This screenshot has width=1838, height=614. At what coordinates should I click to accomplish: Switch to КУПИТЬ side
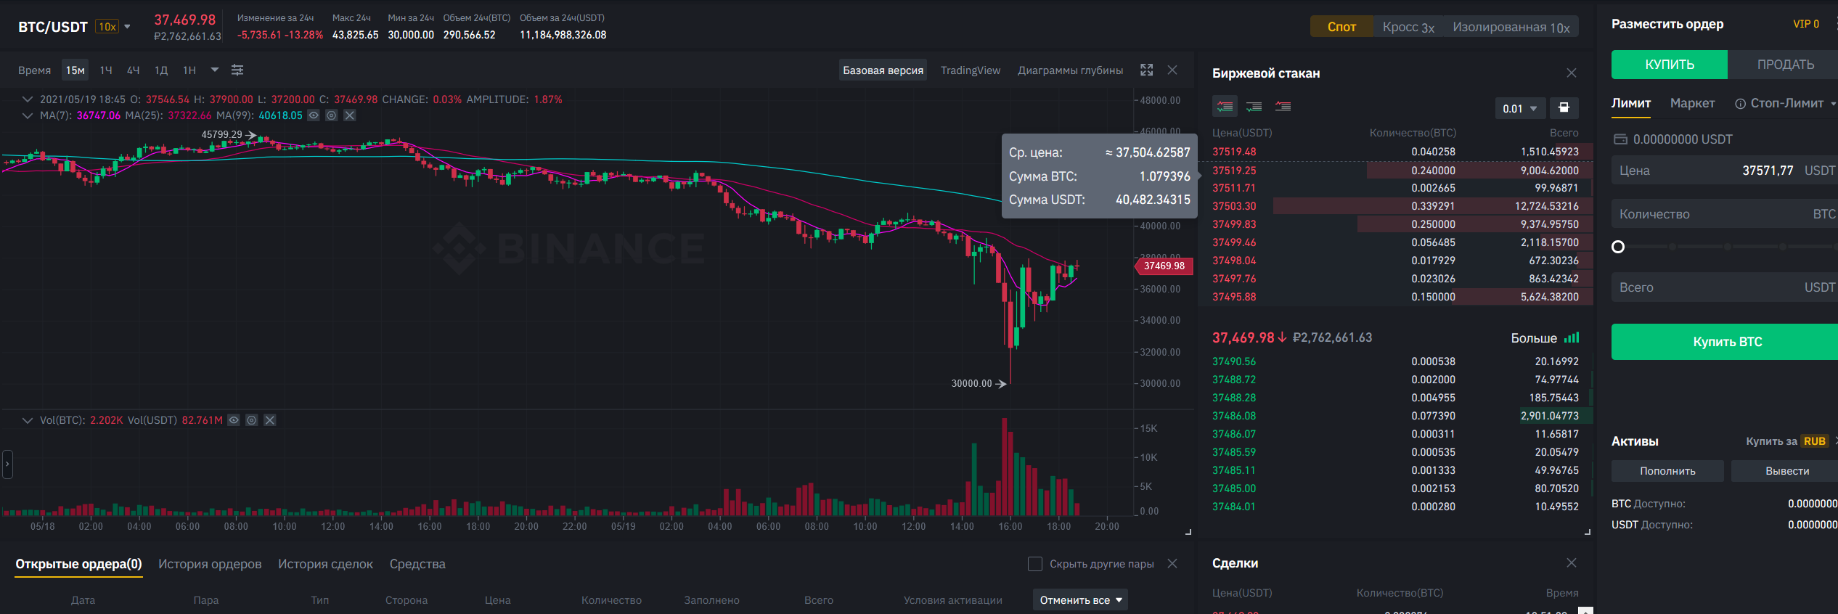click(x=1669, y=65)
